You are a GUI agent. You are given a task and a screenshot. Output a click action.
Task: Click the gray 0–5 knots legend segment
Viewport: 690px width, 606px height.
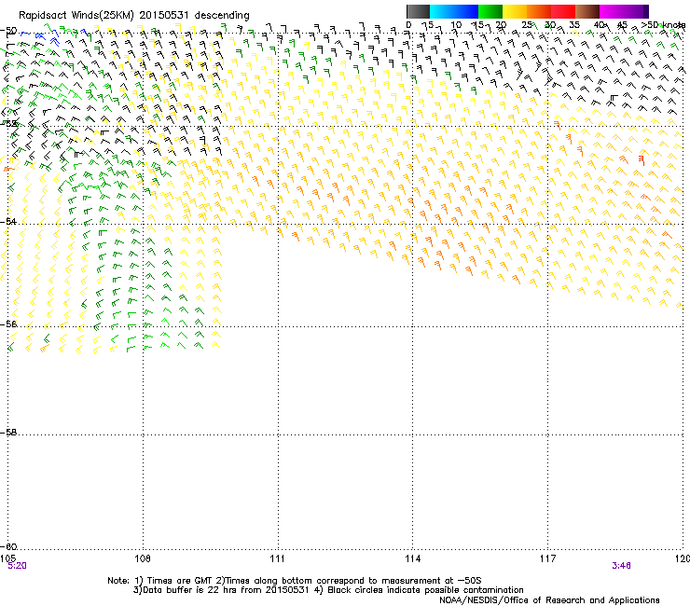pos(418,11)
